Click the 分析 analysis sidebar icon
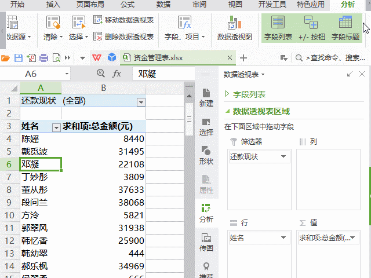Screen dimensions: 371x278 point(206,214)
